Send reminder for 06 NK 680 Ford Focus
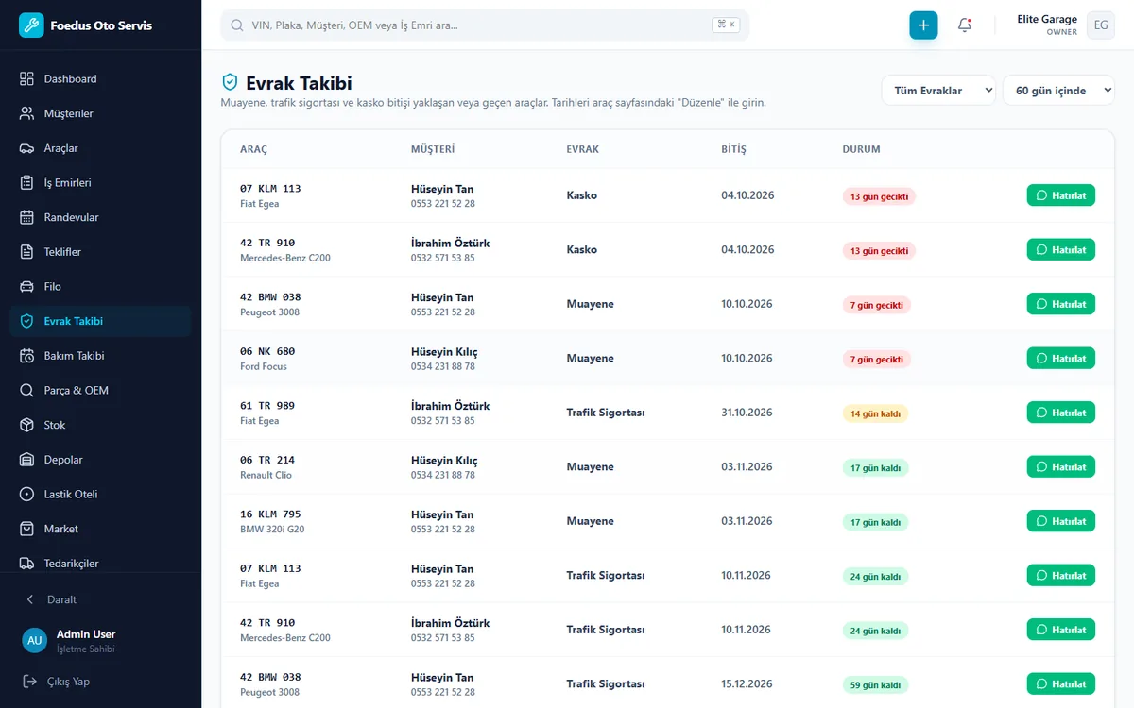The image size is (1134, 708). [x=1061, y=359]
